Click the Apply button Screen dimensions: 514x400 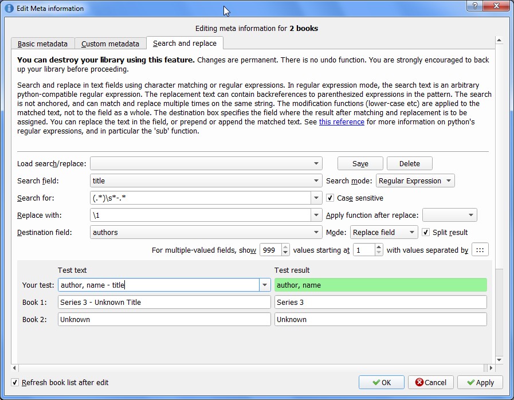pos(480,382)
